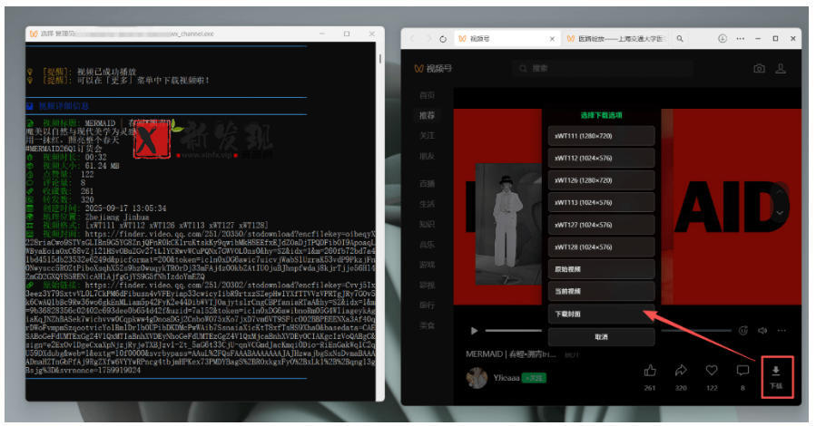Open browser downloads icon
The image size is (816, 426).
coord(723,39)
